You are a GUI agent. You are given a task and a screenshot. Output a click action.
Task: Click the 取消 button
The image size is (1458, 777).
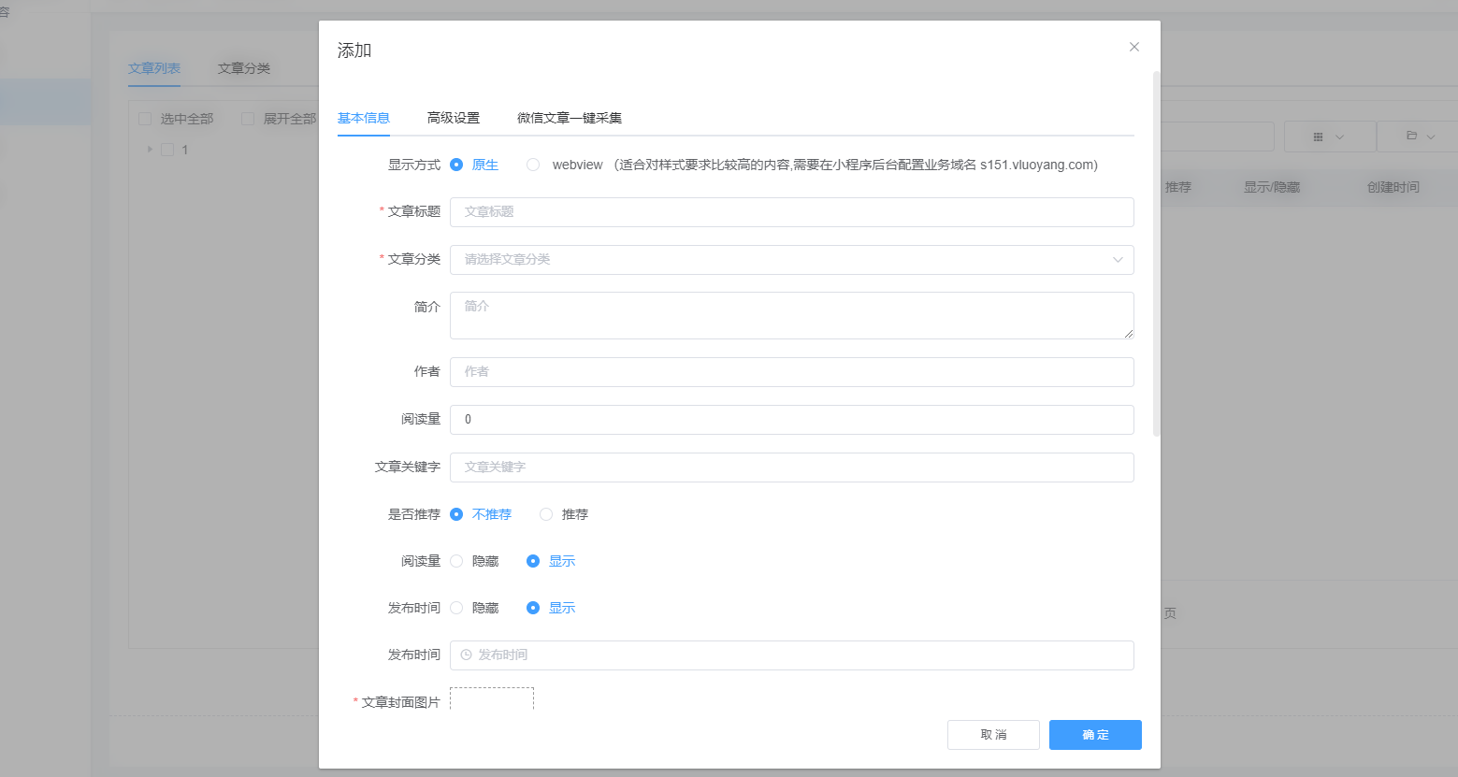pyautogui.click(x=993, y=735)
